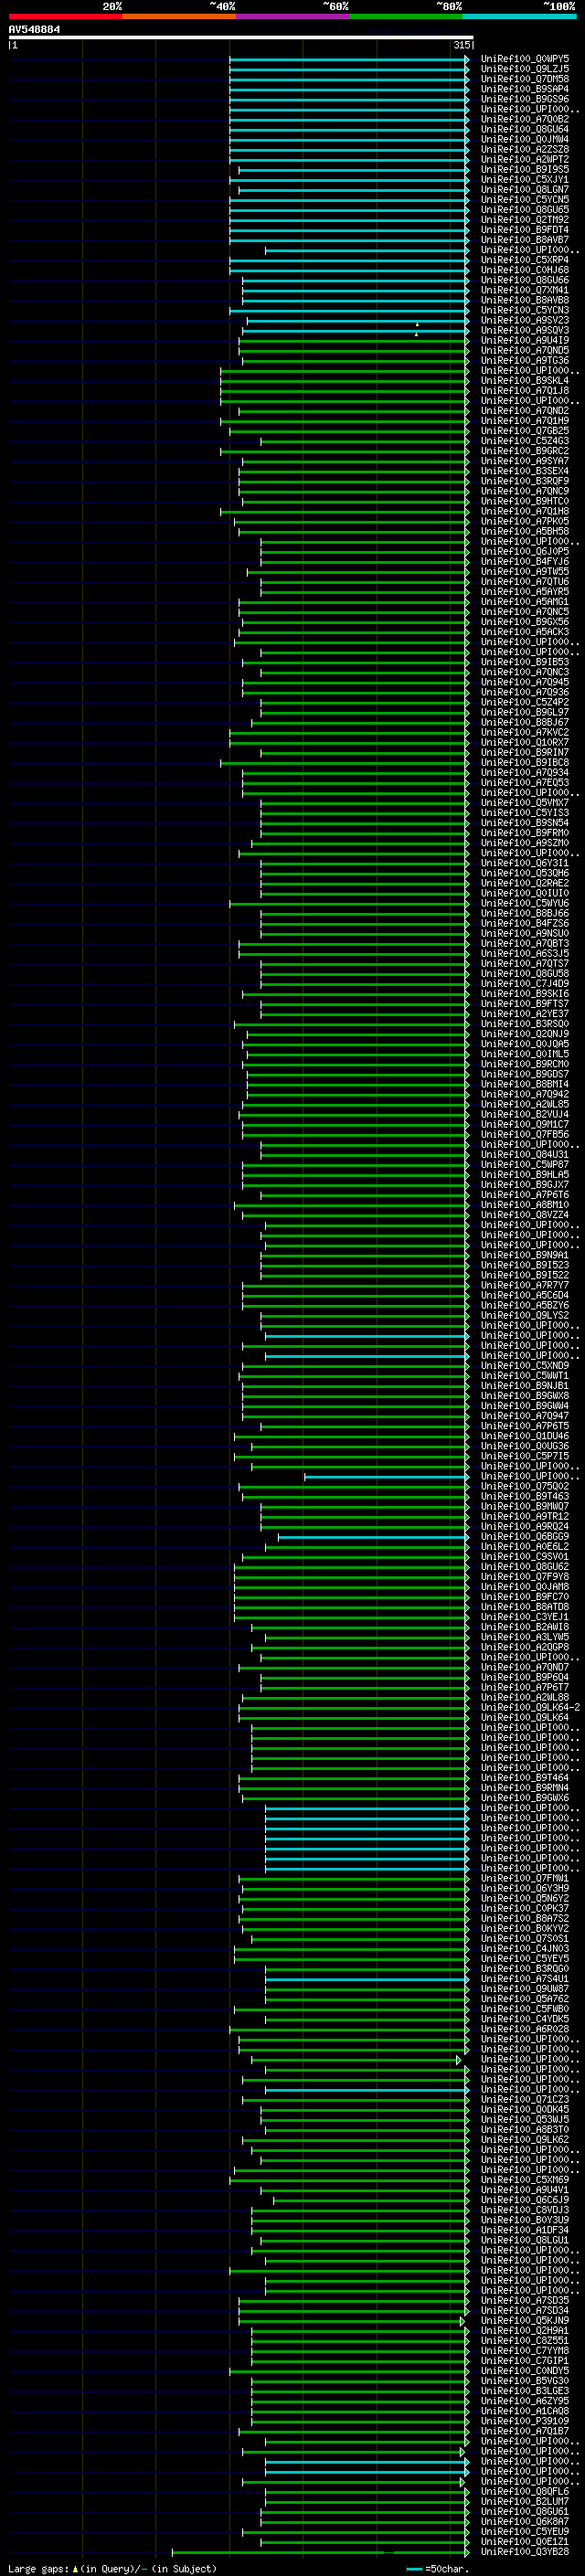Select hit label UniRef100_B9FDT4
Image resolution: width=585 pixels, height=2576 pixels.
(x=525, y=230)
